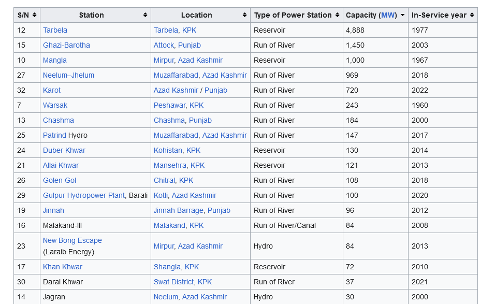Open the Mansehra location link
The image size is (495, 304).
(x=170, y=165)
